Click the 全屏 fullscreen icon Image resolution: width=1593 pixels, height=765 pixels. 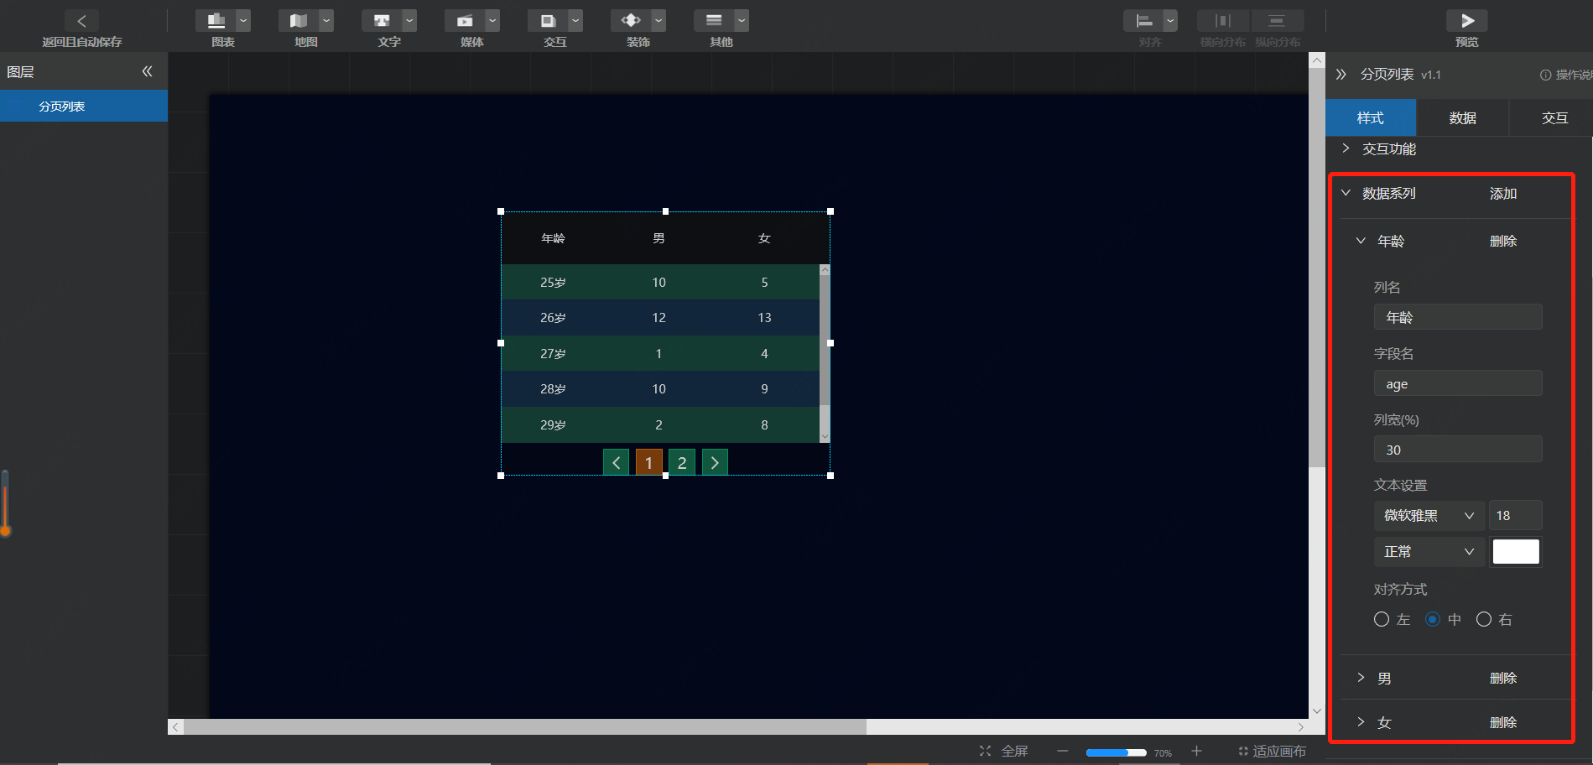[986, 752]
